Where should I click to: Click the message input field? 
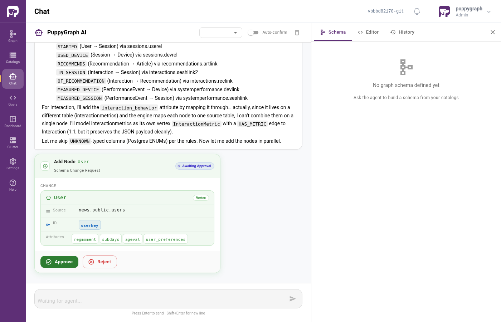pos(161,299)
